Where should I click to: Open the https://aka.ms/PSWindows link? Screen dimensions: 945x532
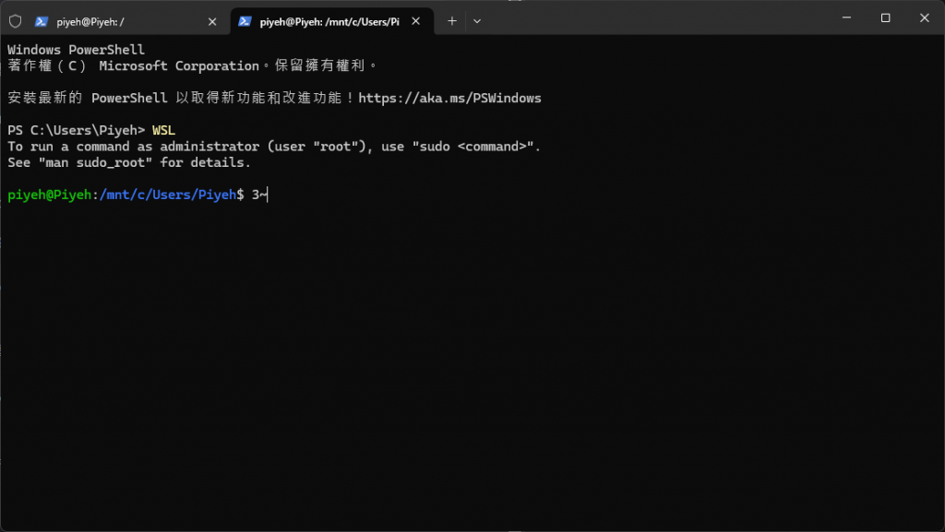click(449, 98)
